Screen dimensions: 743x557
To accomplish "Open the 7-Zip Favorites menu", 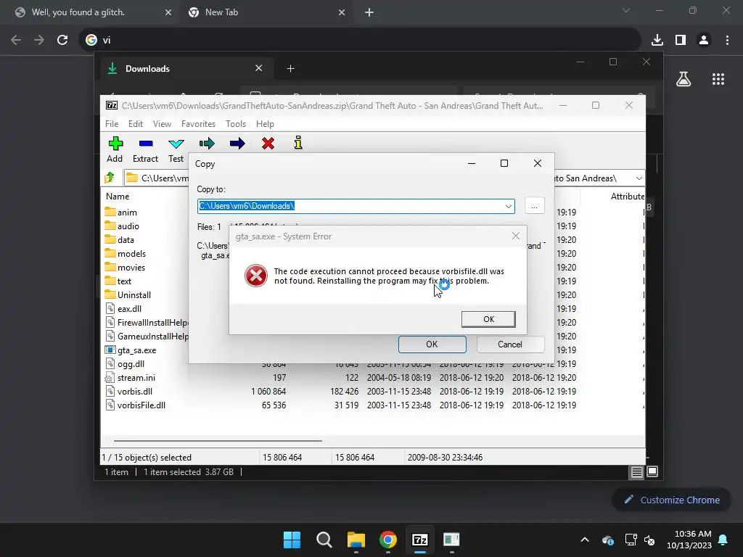I will pyautogui.click(x=198, y=123).
